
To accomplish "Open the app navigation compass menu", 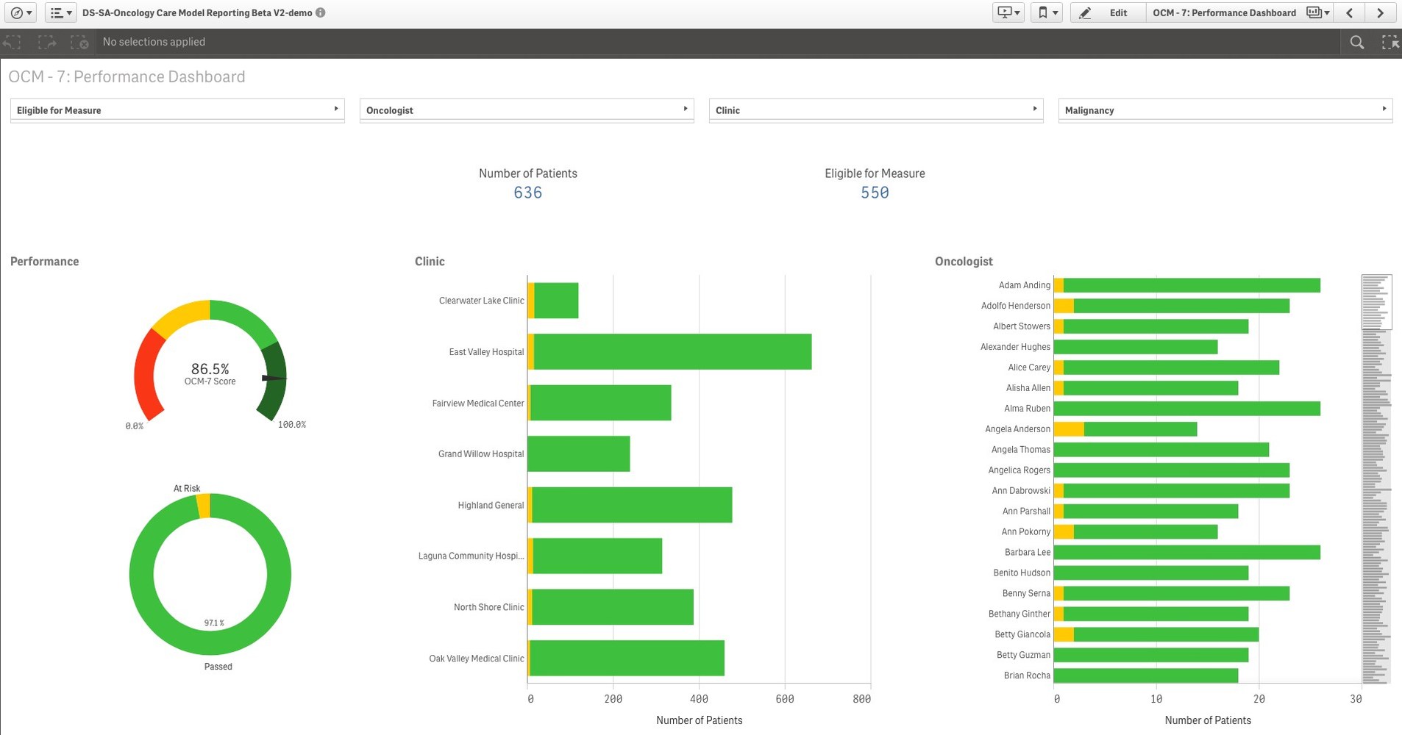I will pos(20,12).
